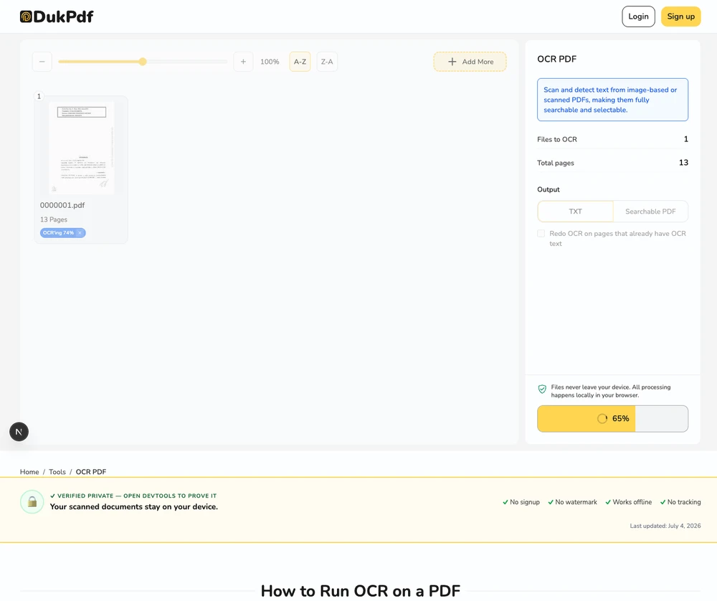Go to Home breadcrumb link
The image size is (717, 601).
pyautogui.click(x=29, y=472)
